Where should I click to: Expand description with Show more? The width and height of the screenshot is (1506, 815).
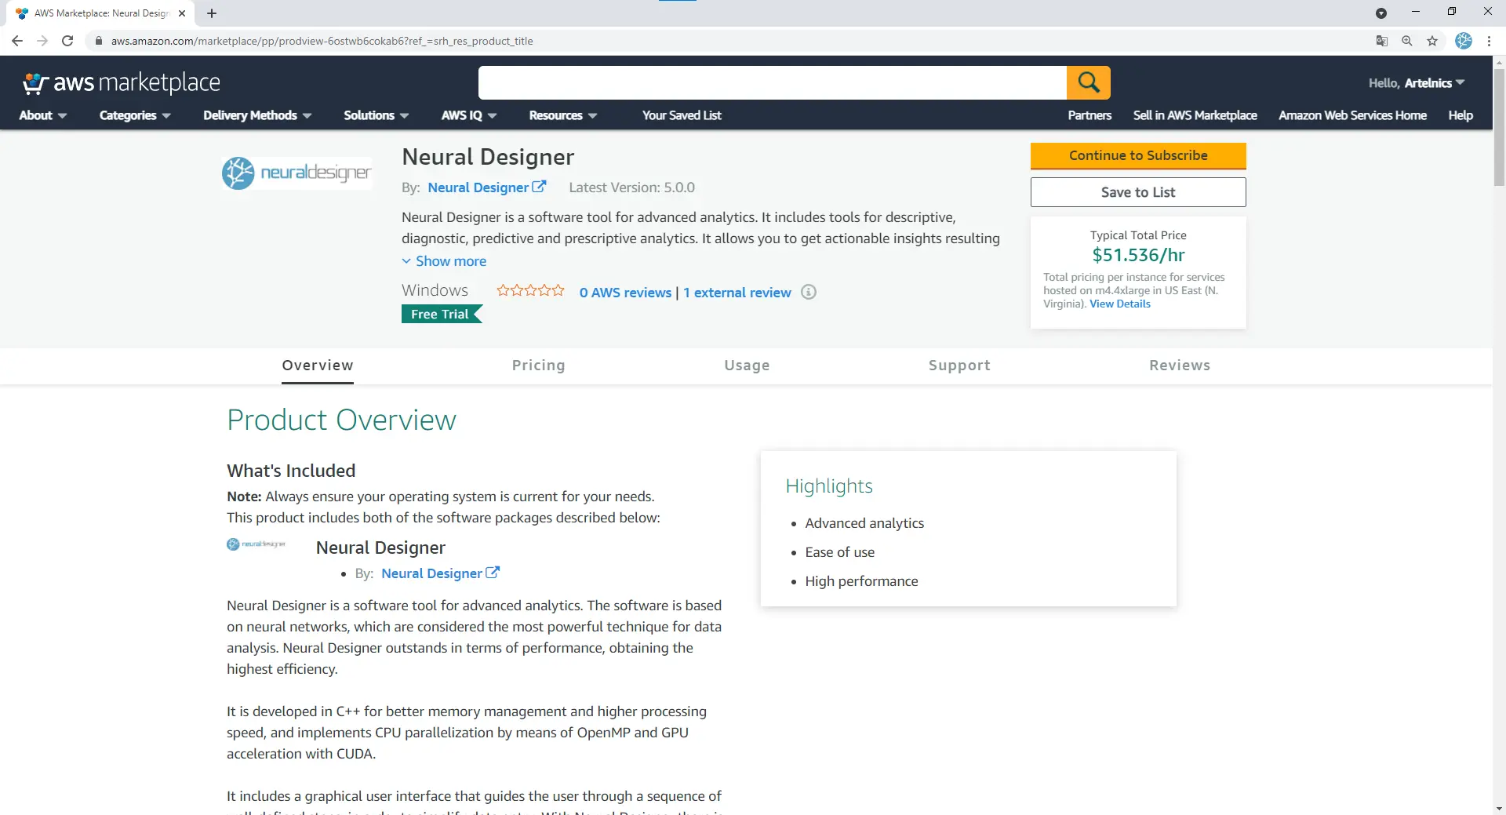pyautogui.click(x=444, y=261)
